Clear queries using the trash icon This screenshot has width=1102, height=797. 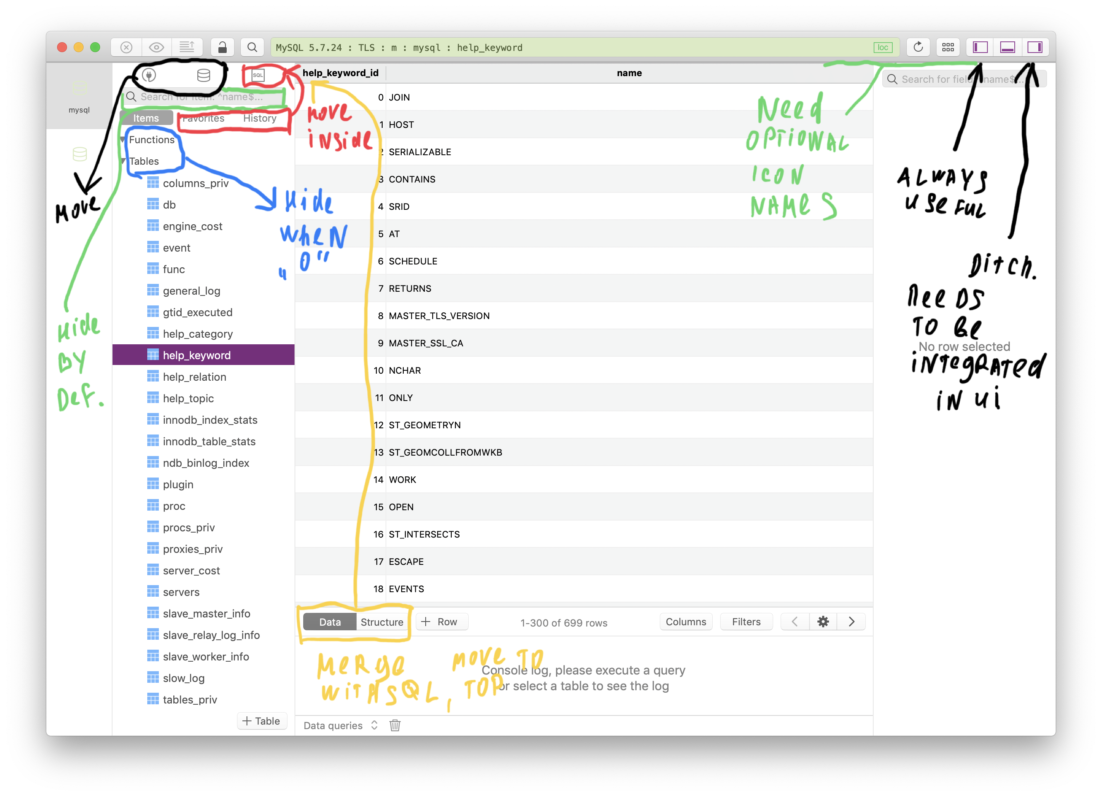[x=395, y=725]
